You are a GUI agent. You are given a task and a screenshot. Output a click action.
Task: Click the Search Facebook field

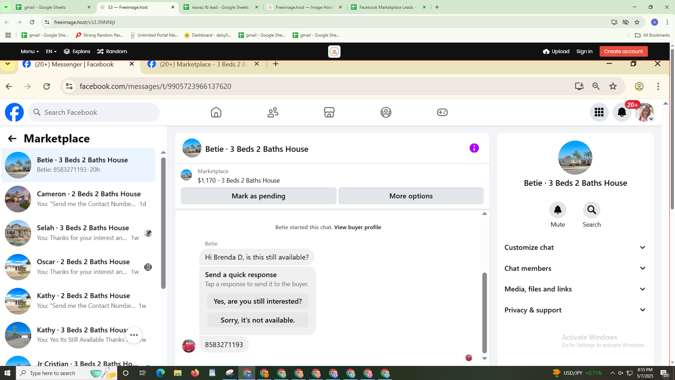(x=94, y=112)
